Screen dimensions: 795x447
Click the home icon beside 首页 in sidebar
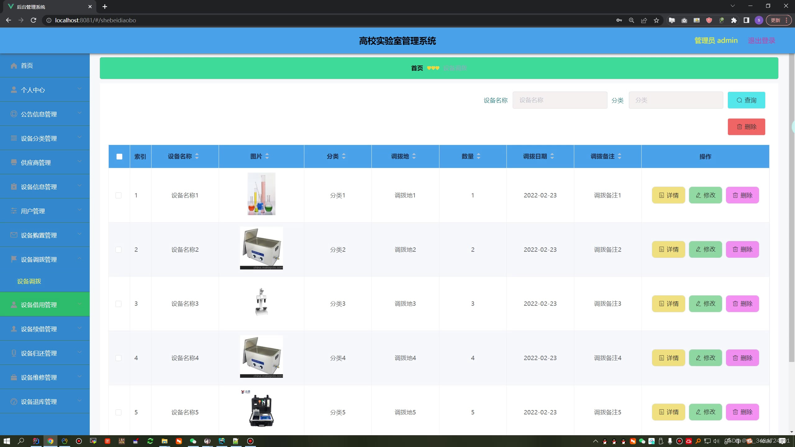14,65
